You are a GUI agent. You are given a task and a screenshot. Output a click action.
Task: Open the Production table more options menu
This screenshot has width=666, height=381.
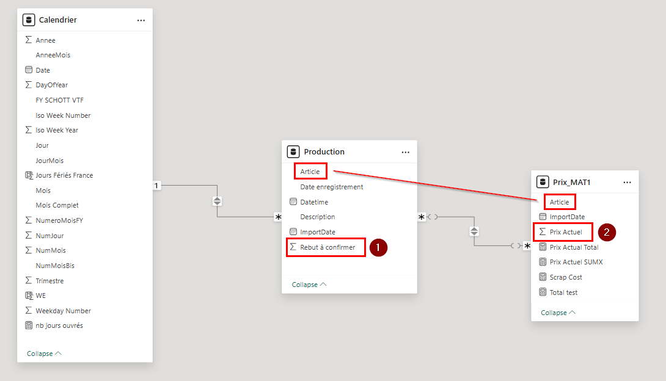pos(406,152)
